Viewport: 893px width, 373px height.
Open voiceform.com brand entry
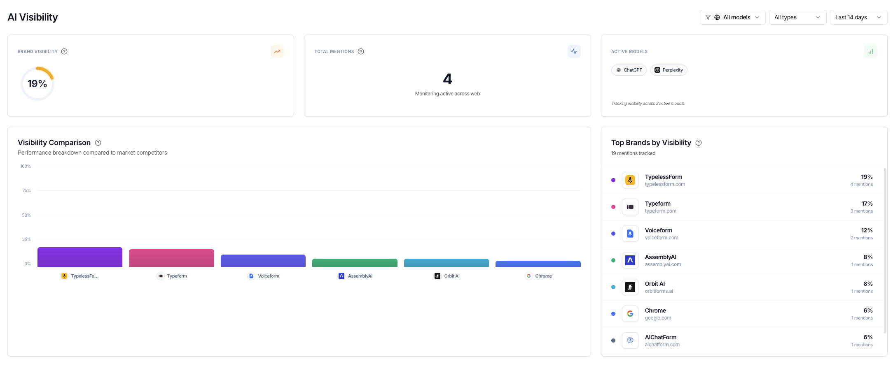click(742, 234)
